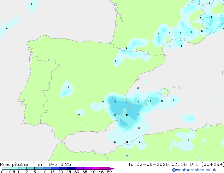The image size is (224, 173).
Task: Click the lightest cyan 0.1–0.5 mm legend swatch
Action: (6, 168)
